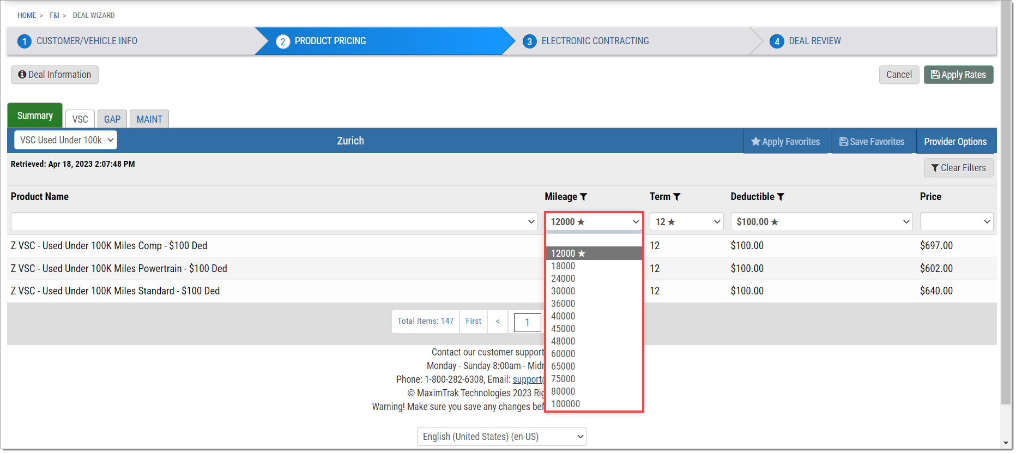Click the Cancel button
This screenshot has width=1016, height=453.
pyautogui.click(x=899, y=75)
